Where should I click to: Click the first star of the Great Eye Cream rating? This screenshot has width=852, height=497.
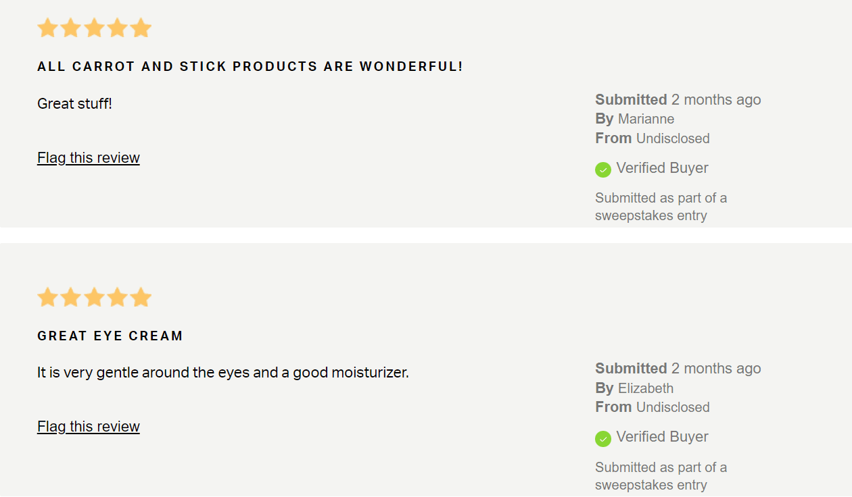(47, 297)
